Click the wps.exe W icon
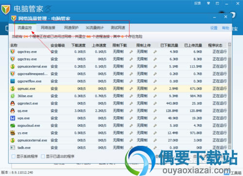 [x=13, y=118]
